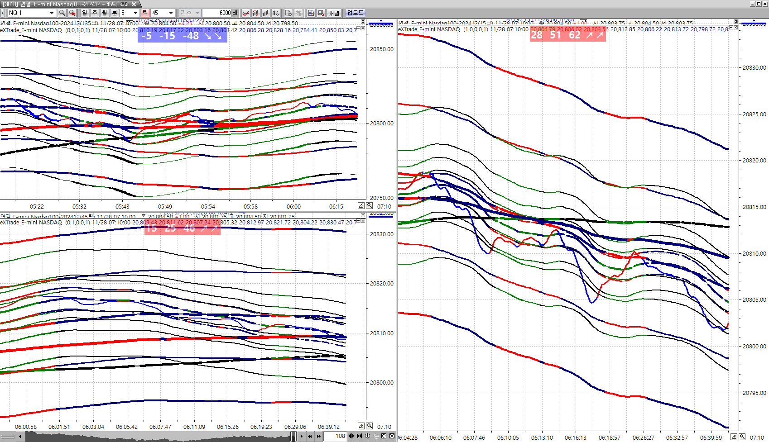Screen dimensions: 769x442
Task: Expand the tick value 45 dropdown
Action: point(171,13)
